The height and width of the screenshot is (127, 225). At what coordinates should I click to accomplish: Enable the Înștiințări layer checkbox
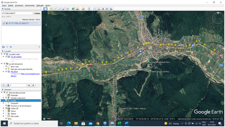coord(6,95)
